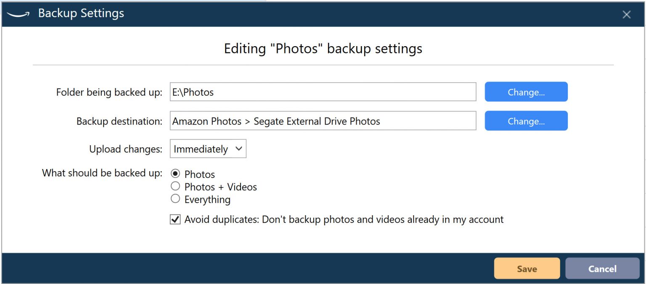Click the Editing "Photos" backup settings heading
Screen dimensions: 646x284
pos(323,49)
